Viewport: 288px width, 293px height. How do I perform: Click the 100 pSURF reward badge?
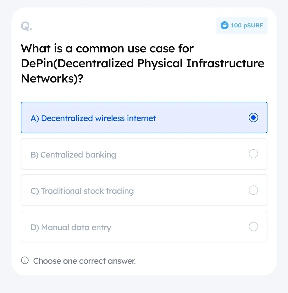242,26
